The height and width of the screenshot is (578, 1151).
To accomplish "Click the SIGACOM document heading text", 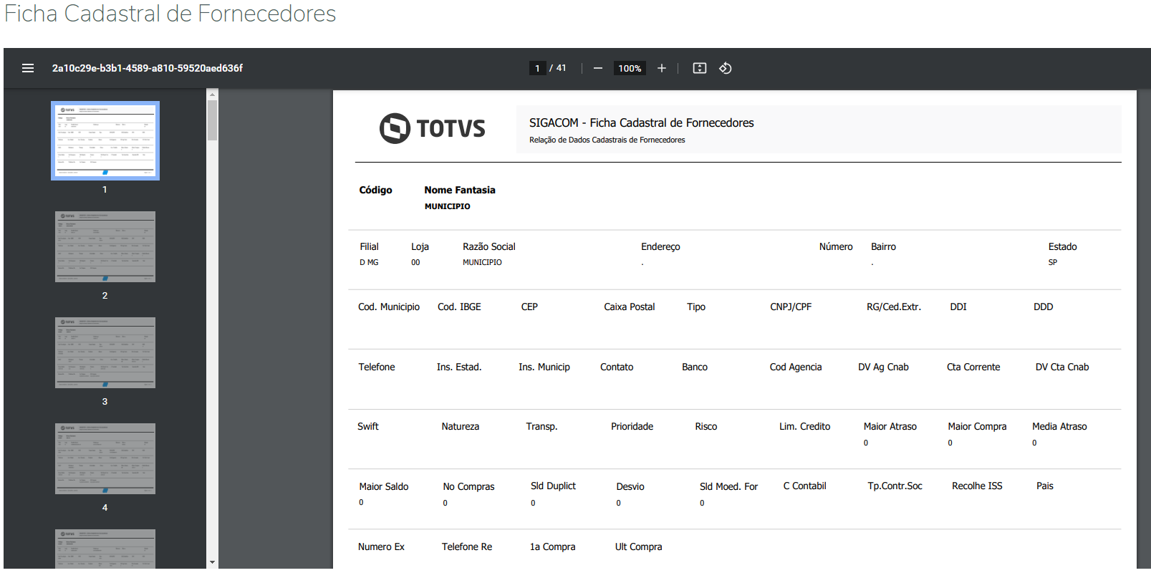I will point(641,123).
